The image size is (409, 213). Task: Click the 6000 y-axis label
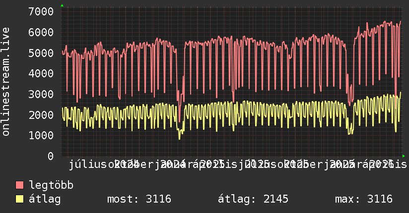pos(41,32)
